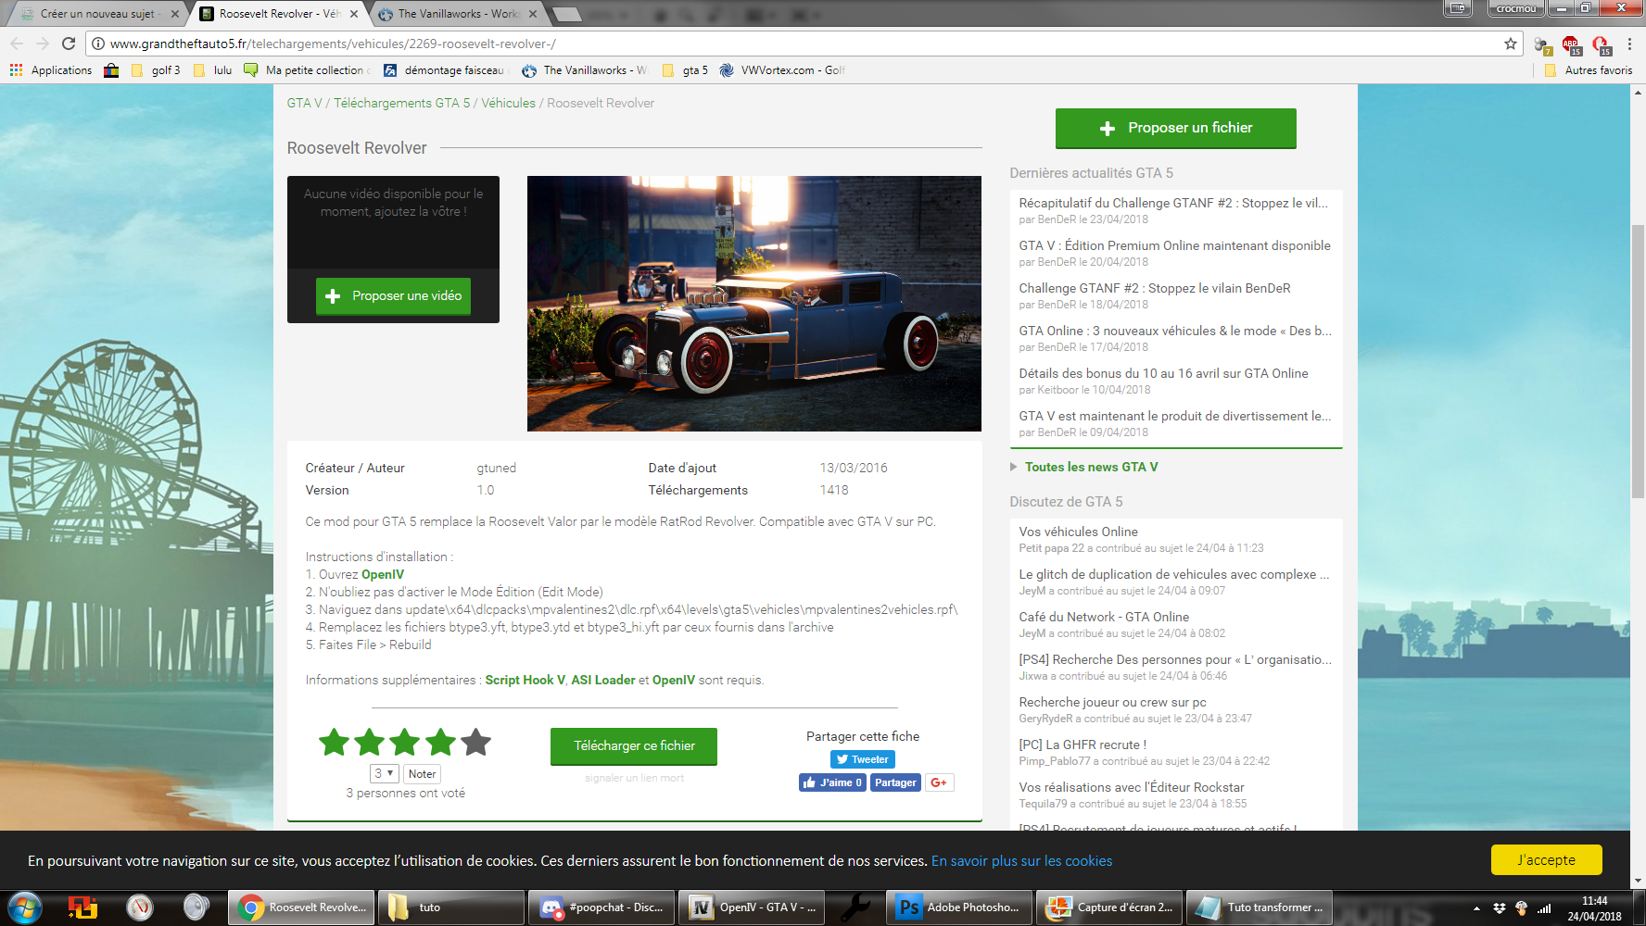The width and height of the screenshot is (1646, 926).
Task: Expand 'Toutes les news GTA V' link
Action: coord(1091,467)
